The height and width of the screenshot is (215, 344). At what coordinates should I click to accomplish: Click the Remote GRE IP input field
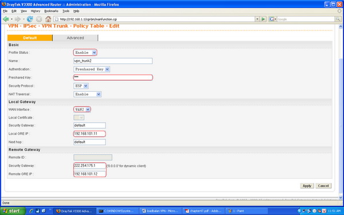[x=90, y=174]
